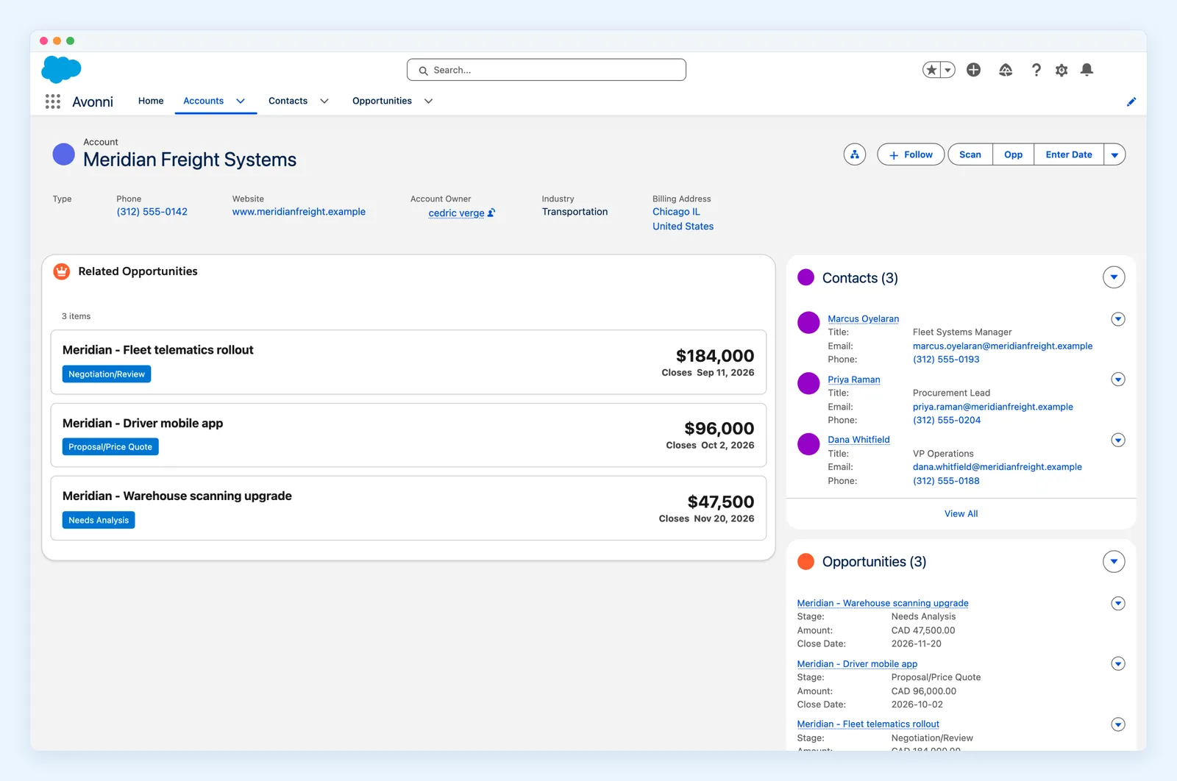This screenshot has height=781, width=1177.
Task: Click the pencil edit navigation icon
Action: (x=1131, y=101)
